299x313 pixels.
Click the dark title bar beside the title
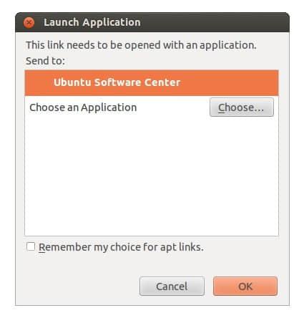tap(215, 22)
